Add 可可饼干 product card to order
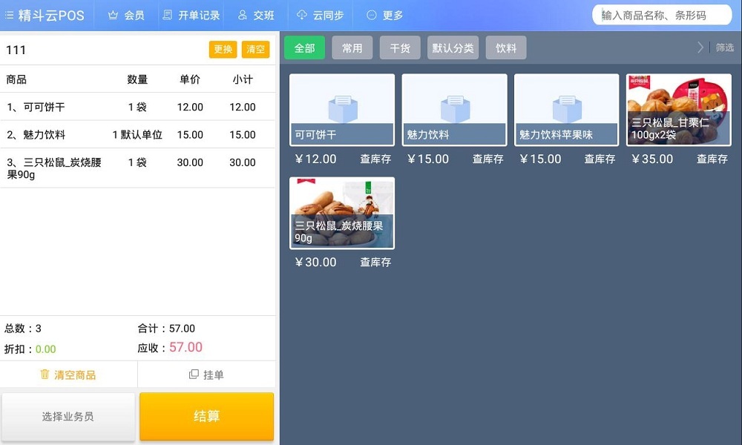 pyautogui.click(x=341, y=110)
